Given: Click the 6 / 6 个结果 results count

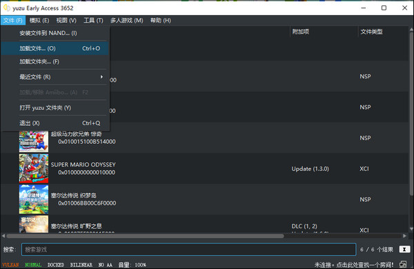Looking at the screenshot, I should (x=377, y=250).
